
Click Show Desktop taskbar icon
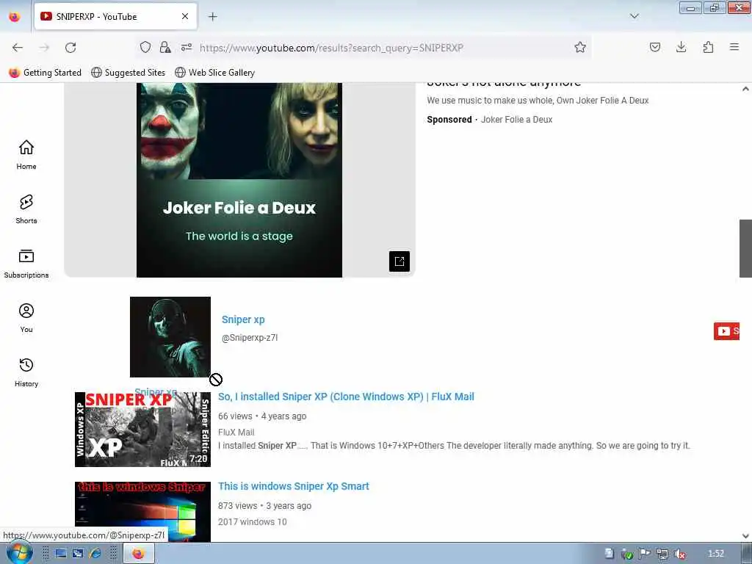tap(61, 554)
